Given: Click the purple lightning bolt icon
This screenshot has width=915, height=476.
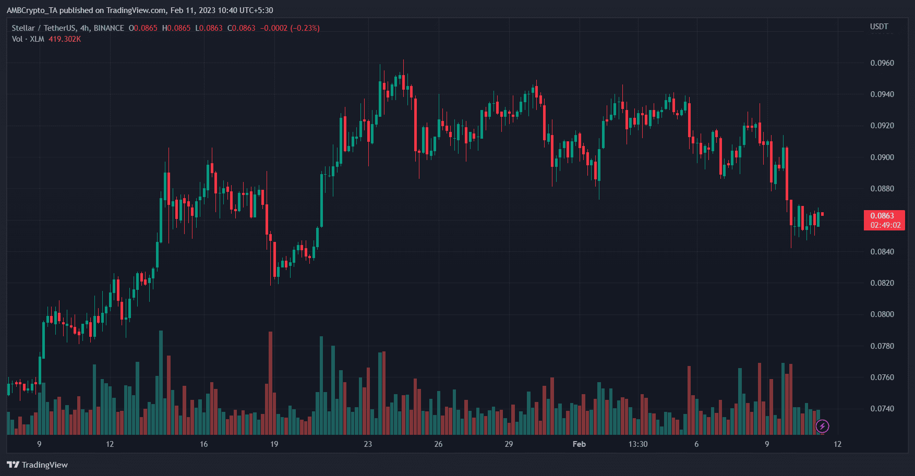Looking at the screenshot, I should click(x=822, y=426).
